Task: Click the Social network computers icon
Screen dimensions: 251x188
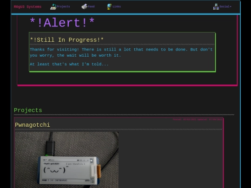Action: click(216, 6)
